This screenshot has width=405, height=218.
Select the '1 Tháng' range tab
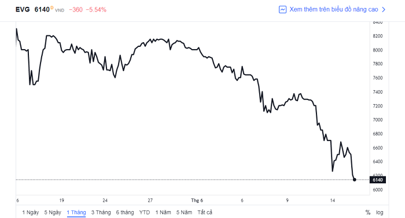click(x=76, y=212)
